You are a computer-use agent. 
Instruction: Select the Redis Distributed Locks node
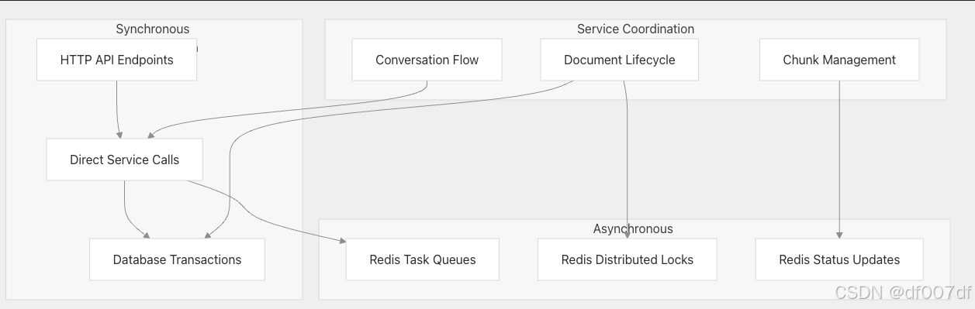click(627, 259)
